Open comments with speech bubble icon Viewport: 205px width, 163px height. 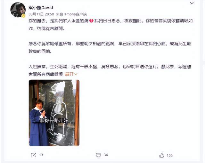pyautogui.click(x=98, y=155)
